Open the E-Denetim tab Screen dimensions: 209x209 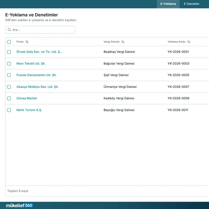coord(192,4)
